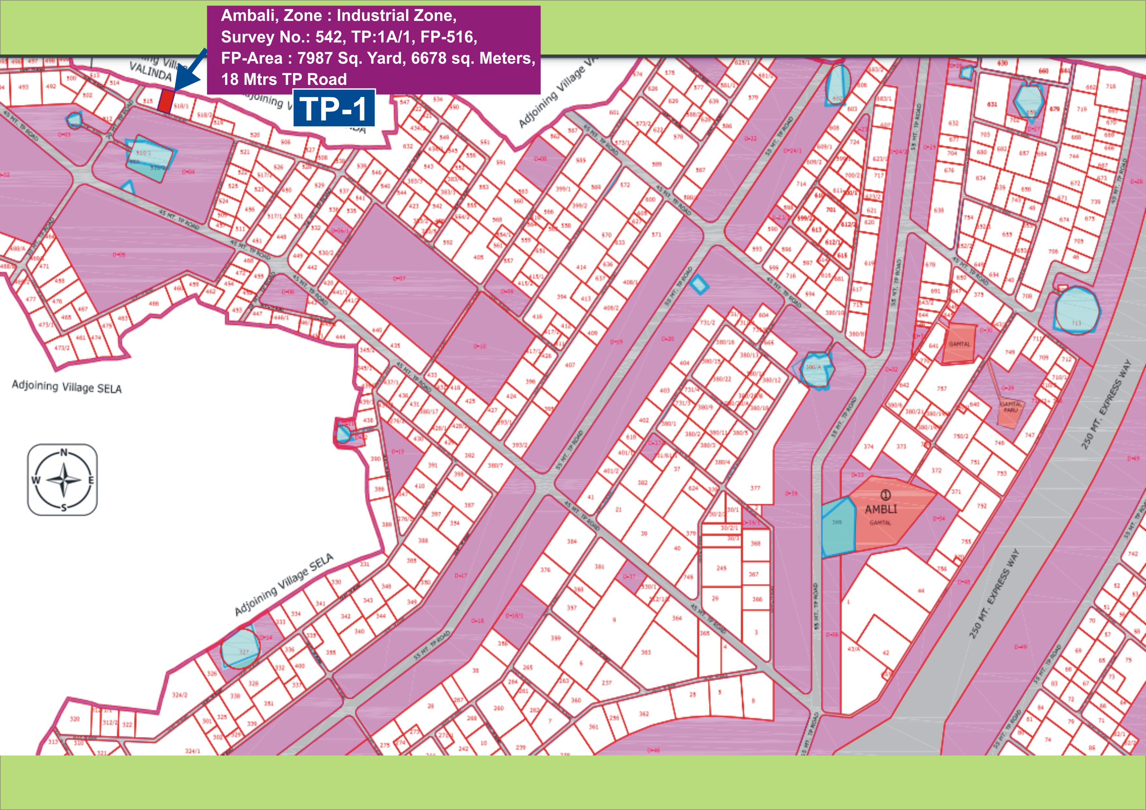Select plot number 363
The width and height of the screenshot is (1146, 810).
646,652
